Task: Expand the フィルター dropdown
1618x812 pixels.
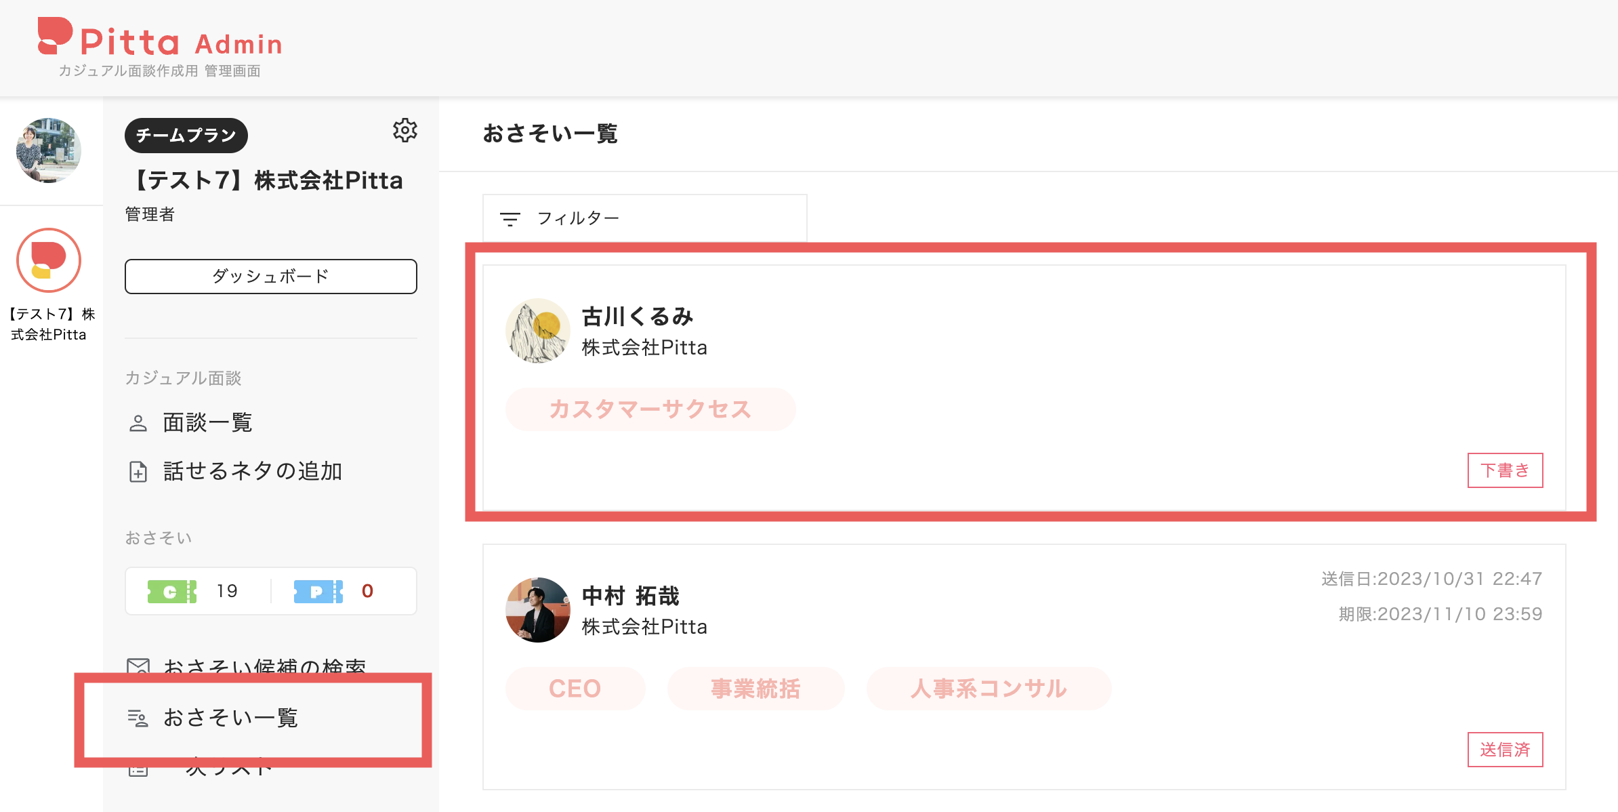Action: coord(645,218)
